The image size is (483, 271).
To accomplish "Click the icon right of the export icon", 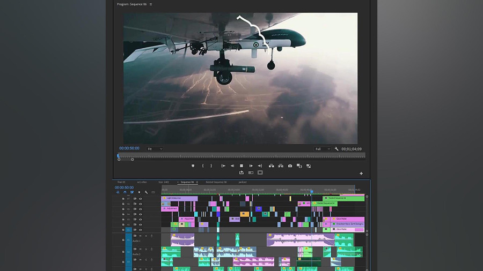I will (x=251, y=172).
